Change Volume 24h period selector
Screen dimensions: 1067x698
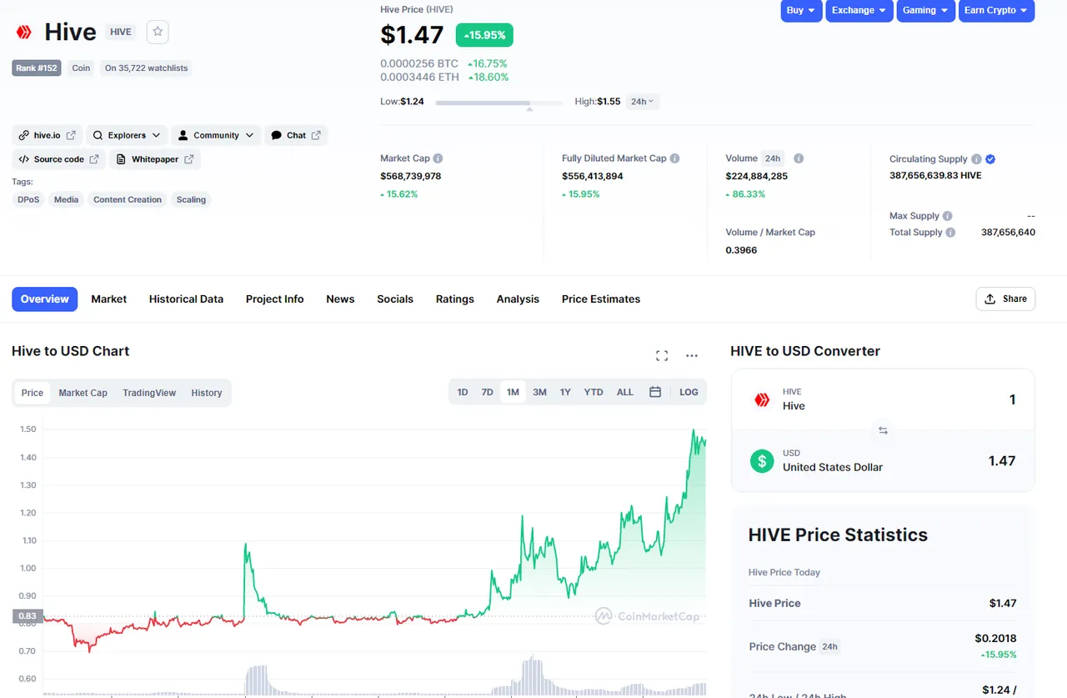tap(773, 158)
